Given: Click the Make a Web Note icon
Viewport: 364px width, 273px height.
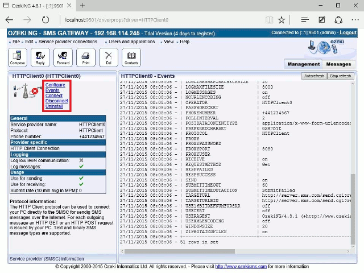Looking at the screenshot, I should (322, 20).
